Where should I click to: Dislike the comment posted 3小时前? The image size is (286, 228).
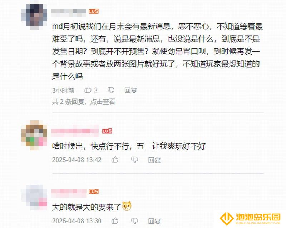tap(111, 90)
